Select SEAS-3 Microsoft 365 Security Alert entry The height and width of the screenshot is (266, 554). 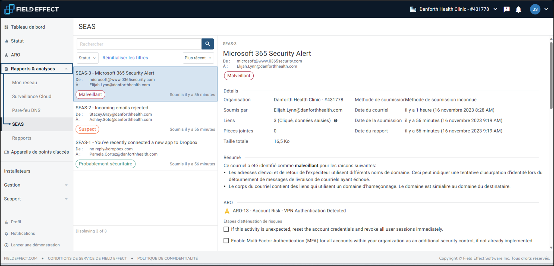pos(145,84)
